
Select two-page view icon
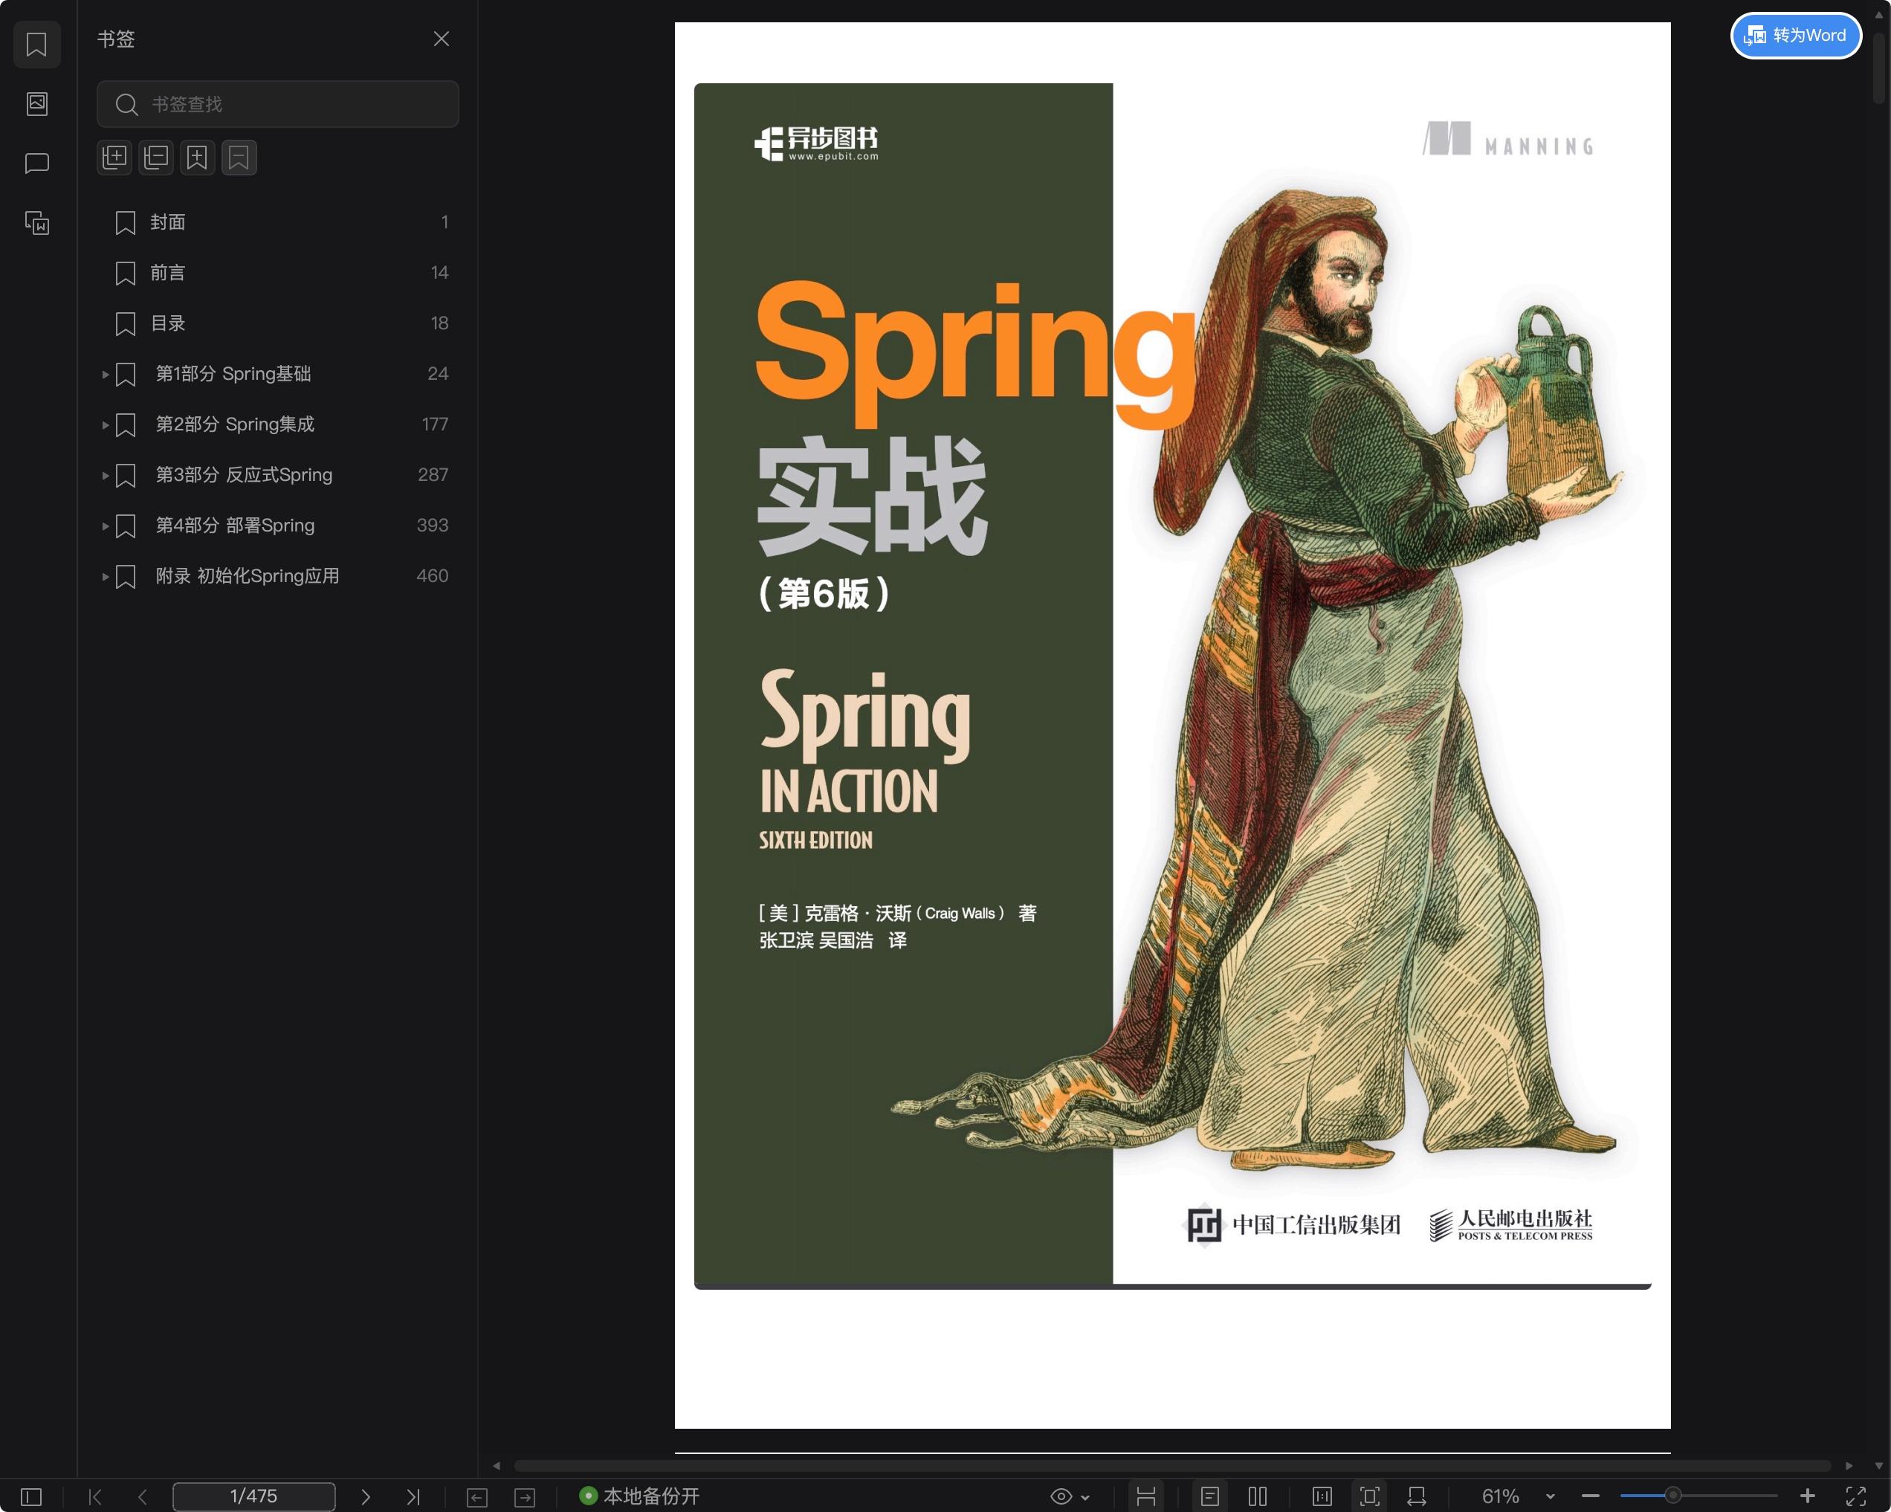coord(1258,1496)
